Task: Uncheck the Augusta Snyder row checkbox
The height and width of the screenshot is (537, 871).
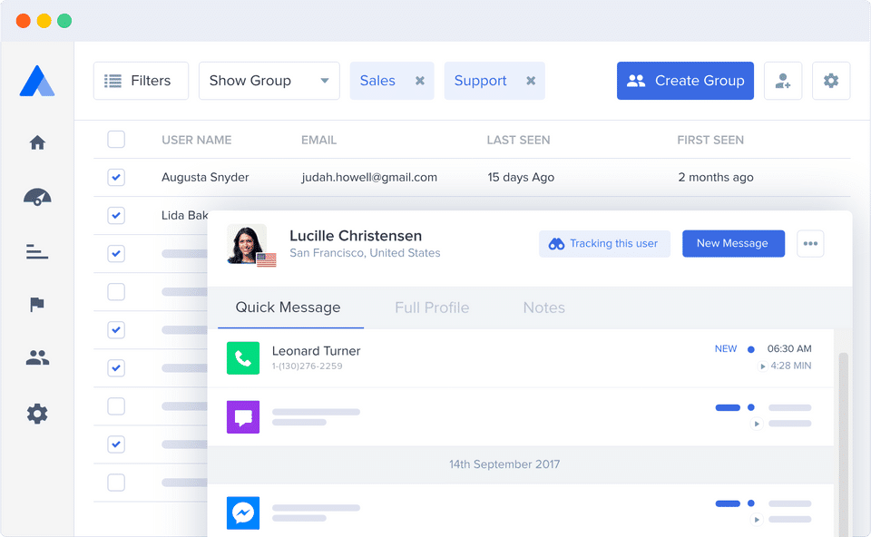Action: [116, 178]
